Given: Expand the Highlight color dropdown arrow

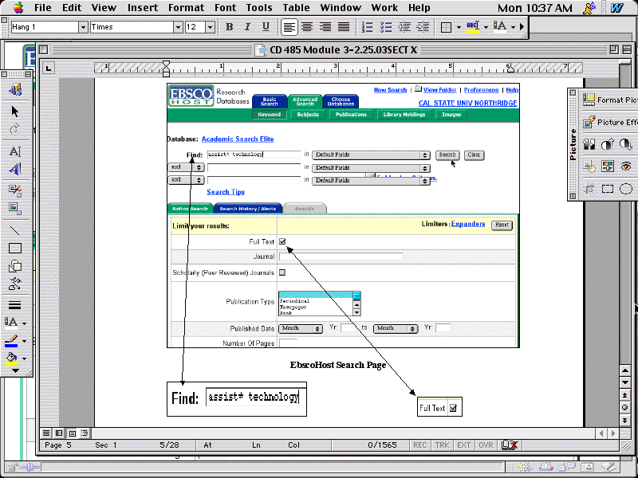Looking at the screenshot, I should [486, 27].
